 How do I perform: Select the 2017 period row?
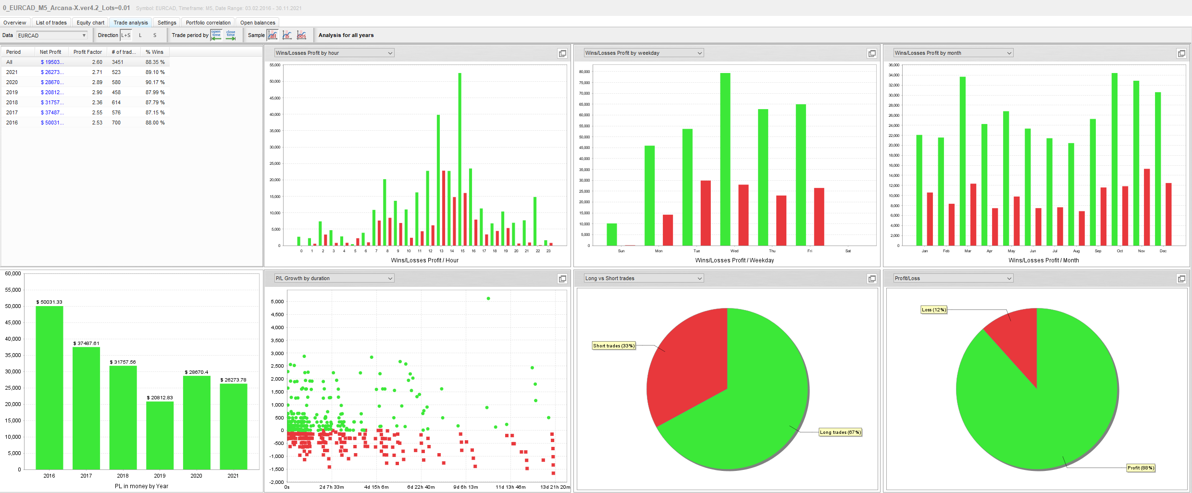click(85, 112)
